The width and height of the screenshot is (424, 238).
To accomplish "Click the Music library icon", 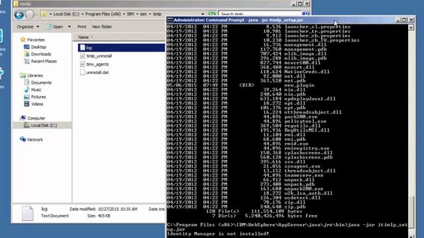I will (26, 90).
